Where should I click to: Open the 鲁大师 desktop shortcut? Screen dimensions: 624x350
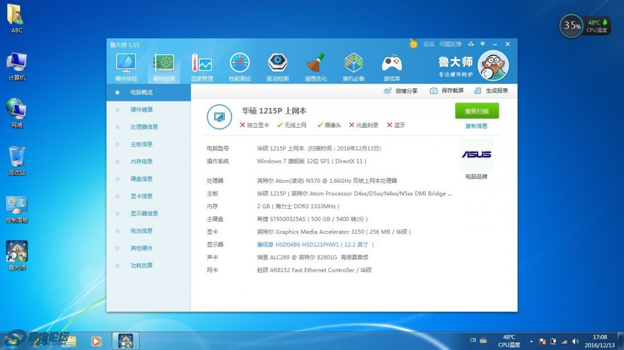(16, 256)
